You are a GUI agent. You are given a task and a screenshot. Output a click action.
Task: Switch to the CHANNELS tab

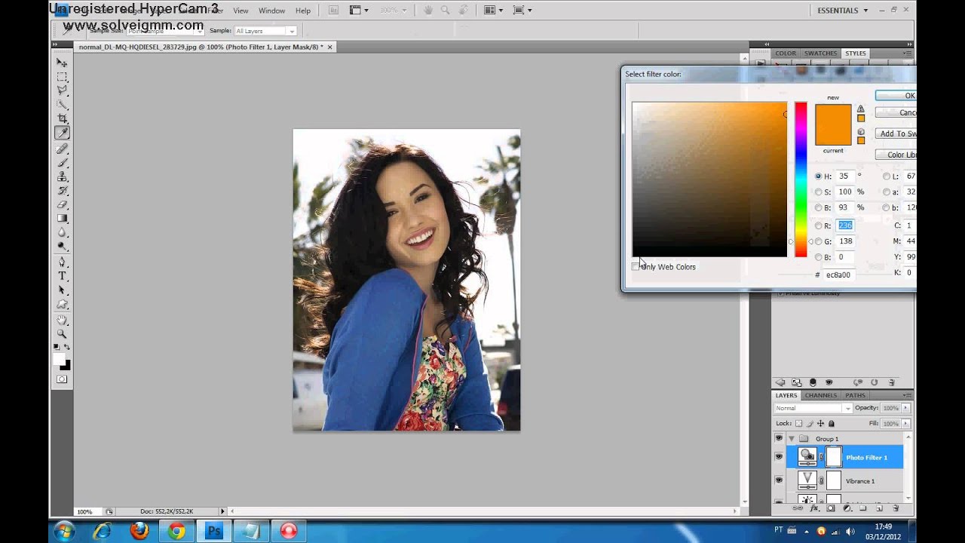pos(820,395)
